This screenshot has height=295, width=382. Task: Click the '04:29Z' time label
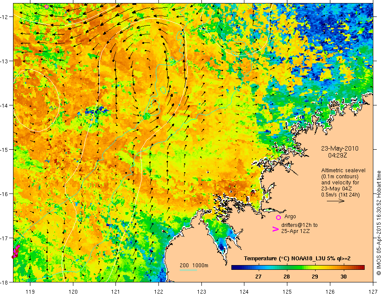tap(337, 155)
